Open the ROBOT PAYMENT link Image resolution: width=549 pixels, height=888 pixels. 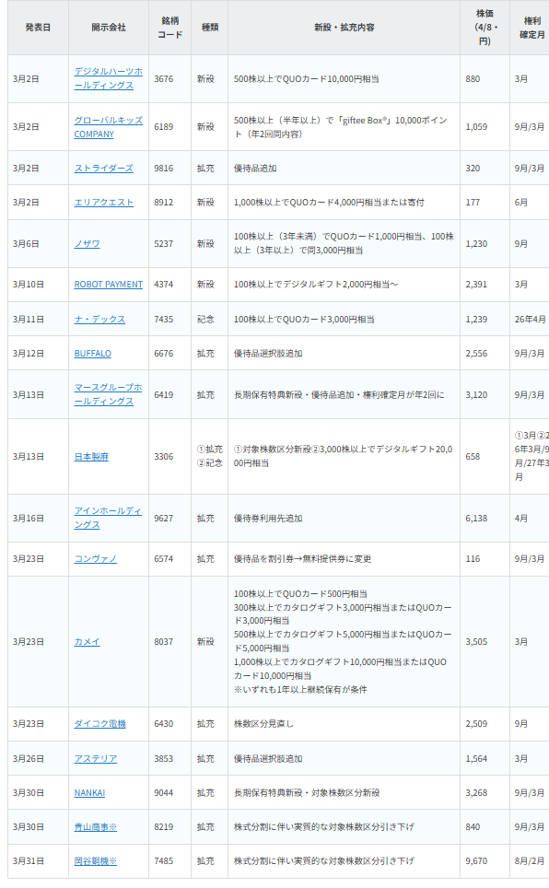point(108,285)
